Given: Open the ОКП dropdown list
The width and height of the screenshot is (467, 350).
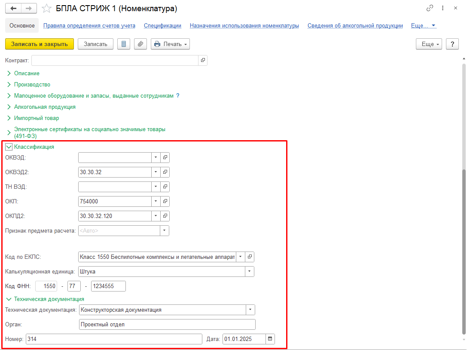Looking at the screenshot, I should point(156,201).
